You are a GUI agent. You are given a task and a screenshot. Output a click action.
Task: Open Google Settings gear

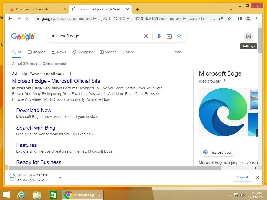pos(248,36)
